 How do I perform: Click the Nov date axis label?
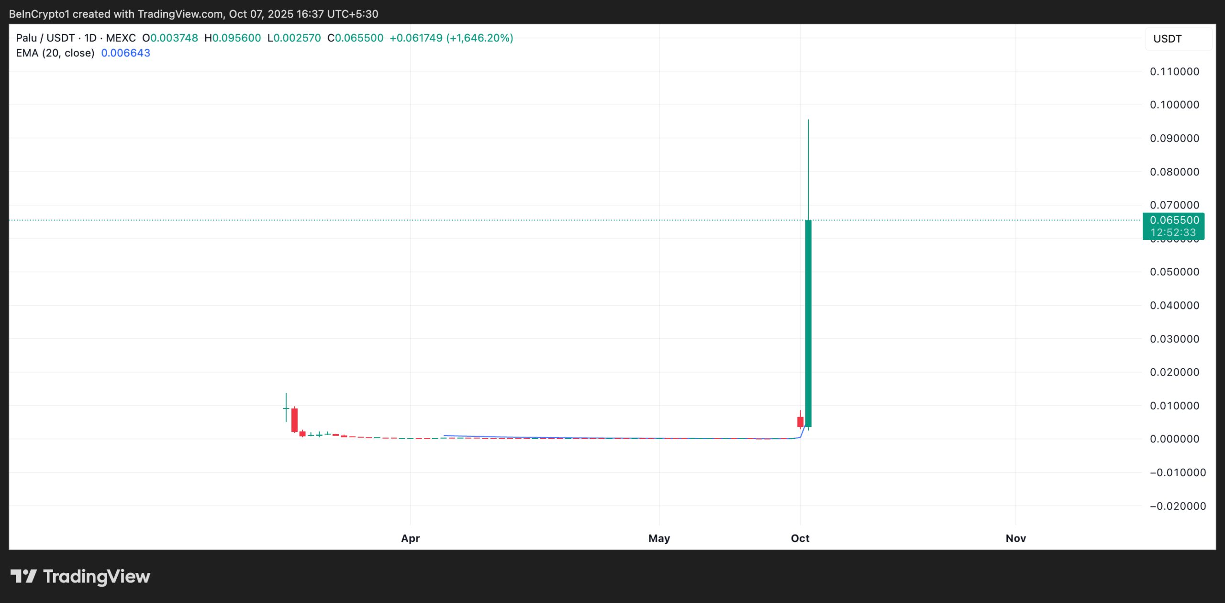1015,538
